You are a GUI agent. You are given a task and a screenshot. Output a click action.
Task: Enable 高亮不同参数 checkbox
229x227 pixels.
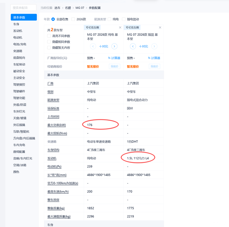pos(49,36)
